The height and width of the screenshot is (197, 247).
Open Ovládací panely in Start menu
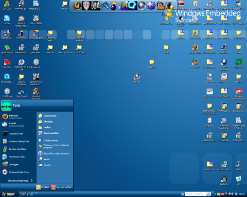55,141
